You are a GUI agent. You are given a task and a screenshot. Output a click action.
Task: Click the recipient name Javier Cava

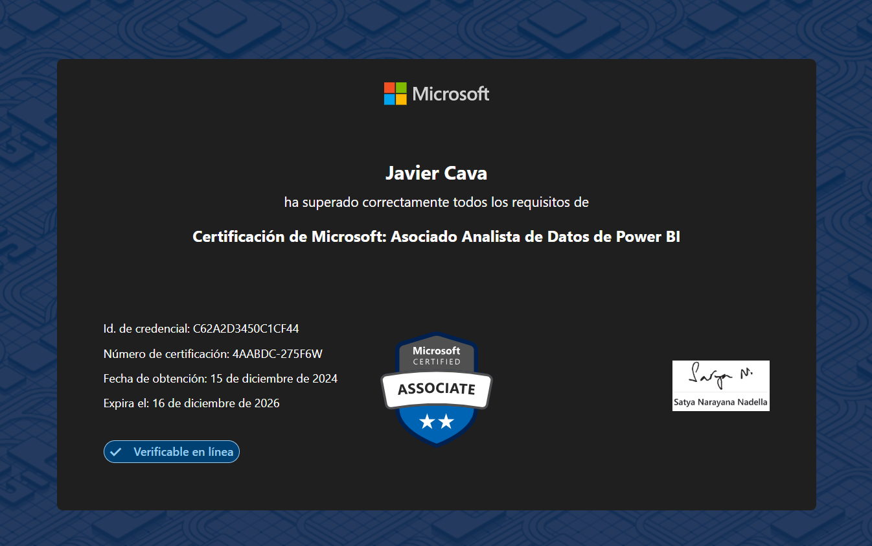click(436, 173)
